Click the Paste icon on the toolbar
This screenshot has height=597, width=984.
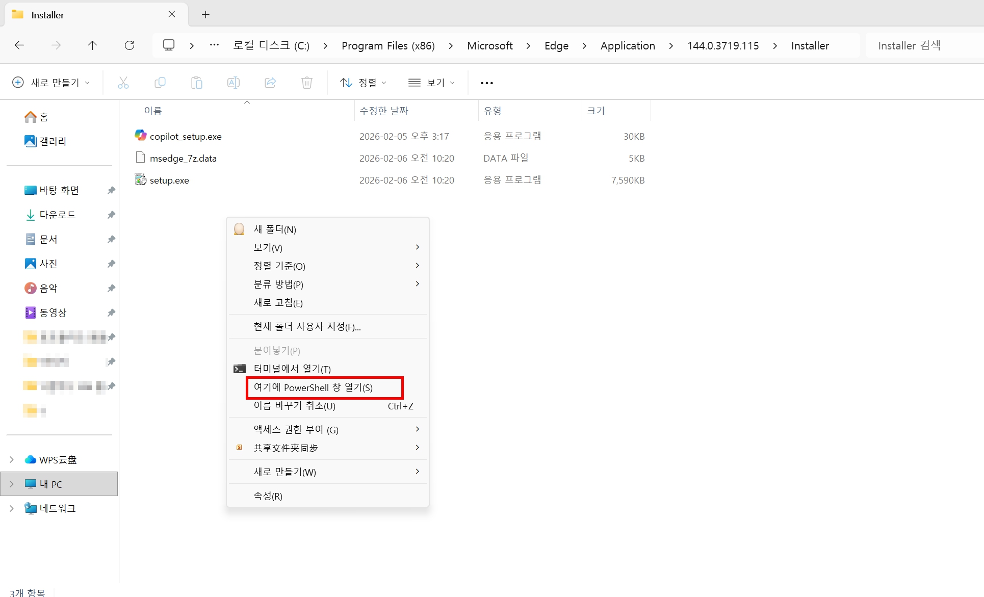197,82
